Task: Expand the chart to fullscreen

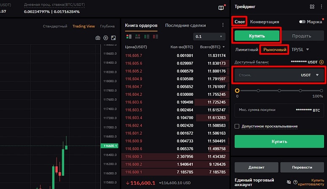Action: click(114, 38)
